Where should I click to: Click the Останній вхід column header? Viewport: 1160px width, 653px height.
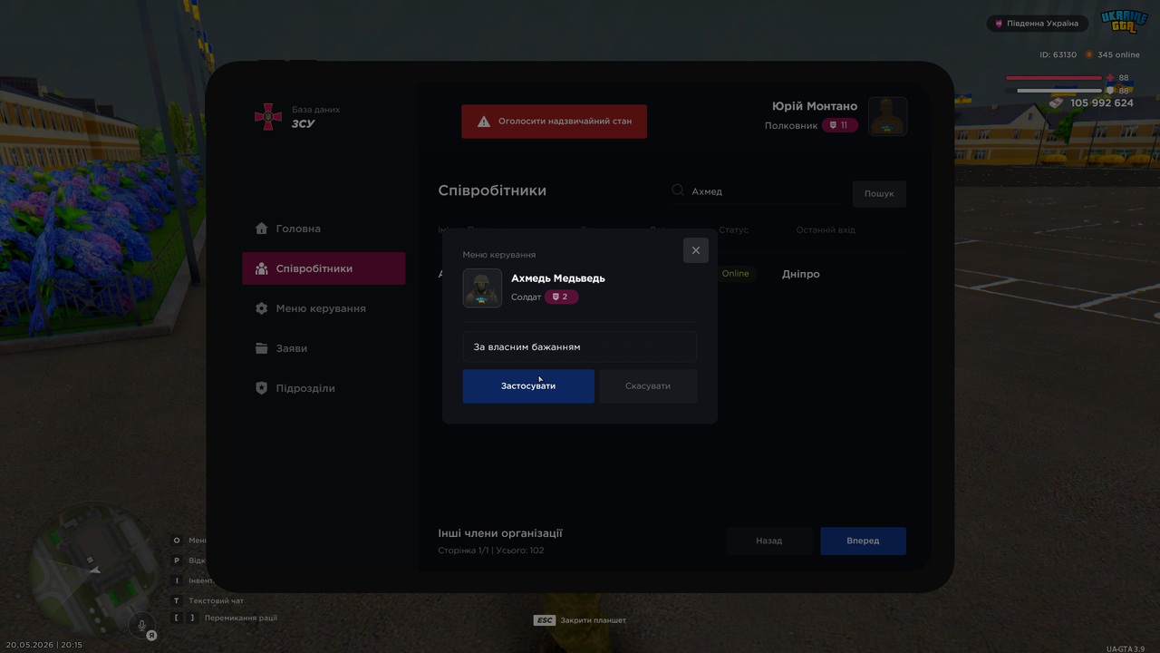[826, 230]
